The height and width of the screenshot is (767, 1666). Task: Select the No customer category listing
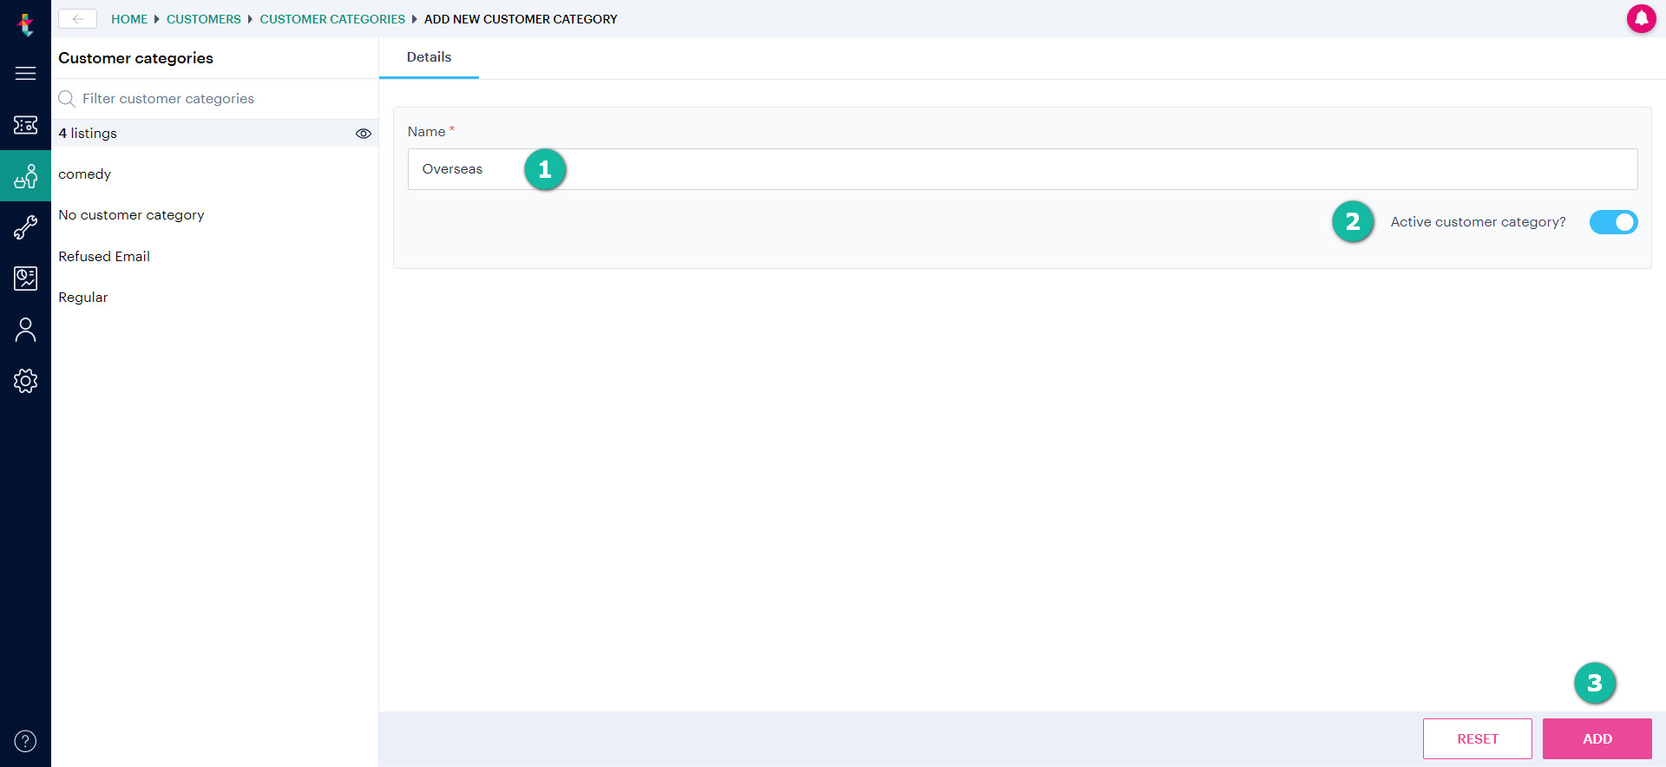coord(214,215)
